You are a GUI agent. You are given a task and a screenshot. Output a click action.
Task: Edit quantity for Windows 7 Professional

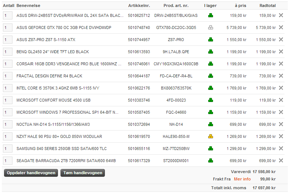(x=8, y=112)
